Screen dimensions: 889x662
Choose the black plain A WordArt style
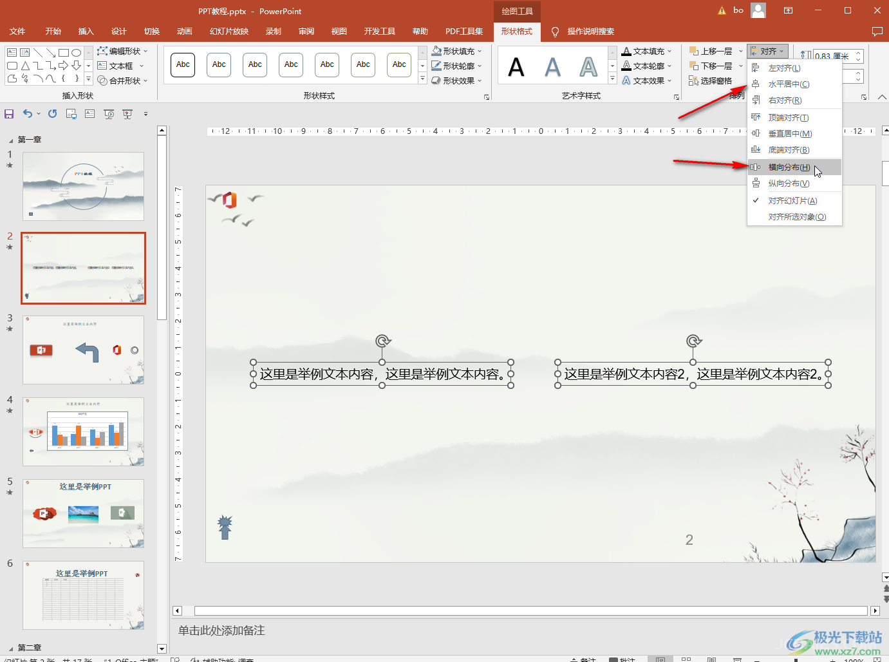(x=516, y=67)
